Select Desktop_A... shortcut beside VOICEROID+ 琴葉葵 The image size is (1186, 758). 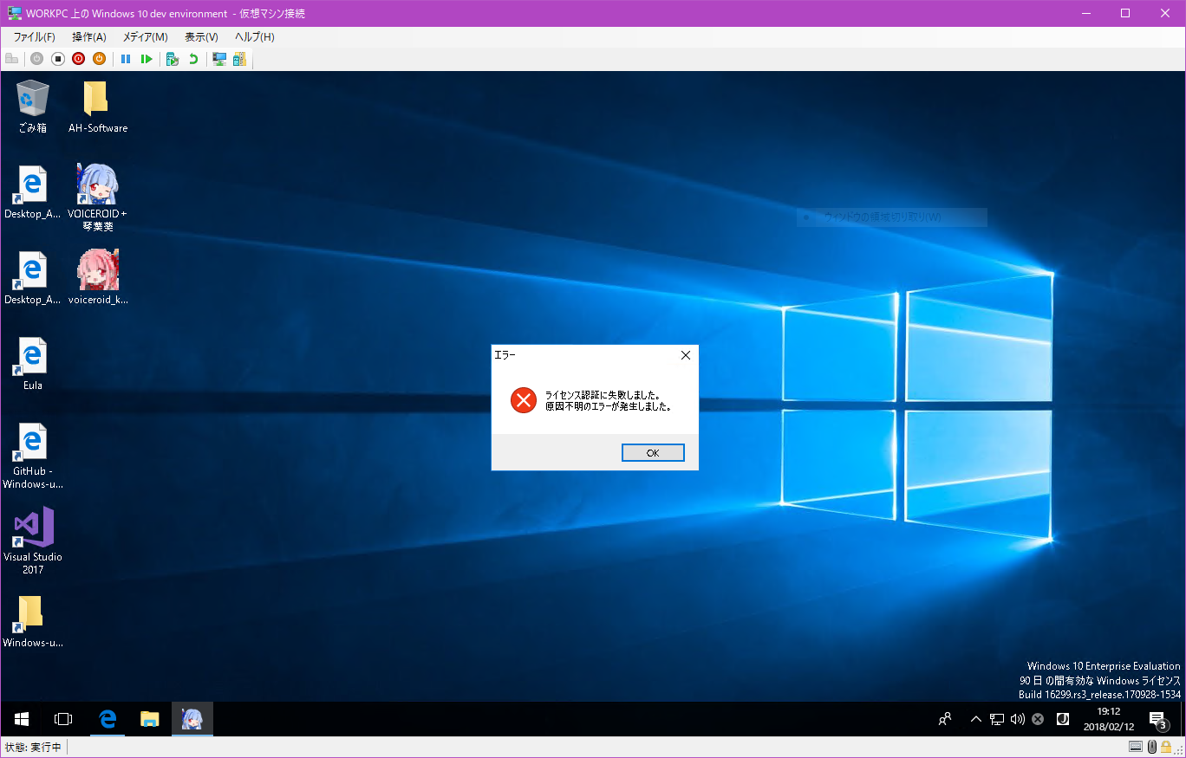click(32, 191)
